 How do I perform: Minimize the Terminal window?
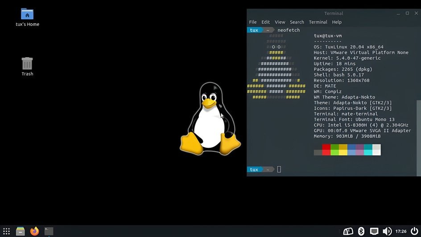pos(398,13)
